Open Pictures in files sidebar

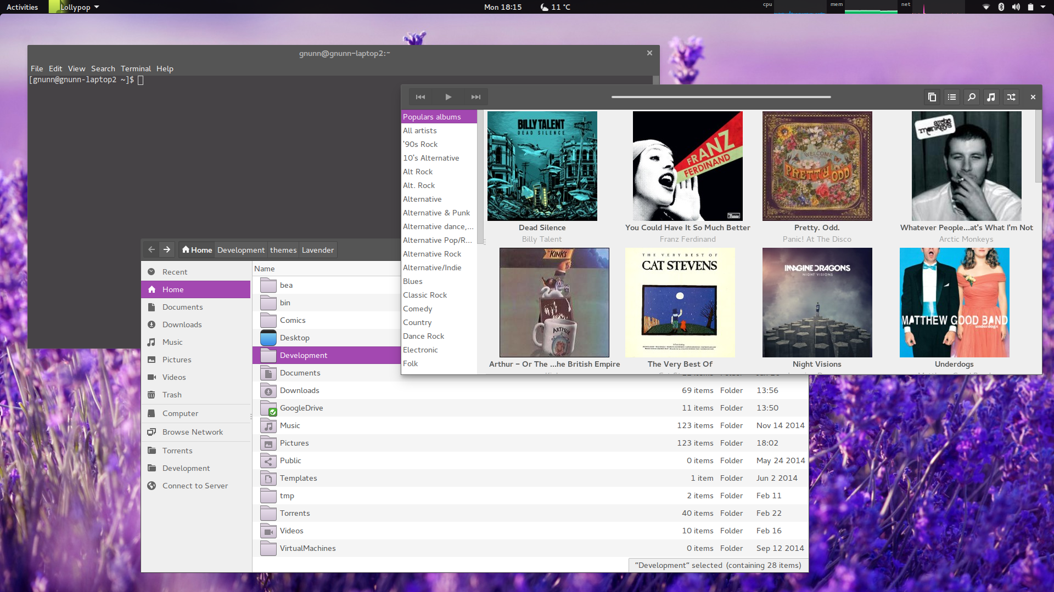tap(196, 360)
